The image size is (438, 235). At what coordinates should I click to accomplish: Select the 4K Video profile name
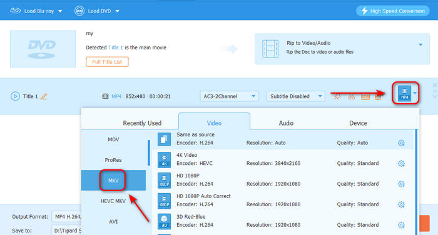coord(187,155)
